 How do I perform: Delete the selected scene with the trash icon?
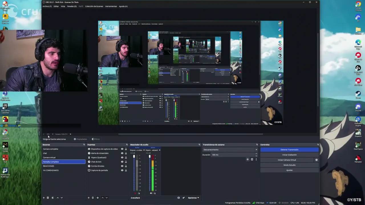[x=48, y=198]
